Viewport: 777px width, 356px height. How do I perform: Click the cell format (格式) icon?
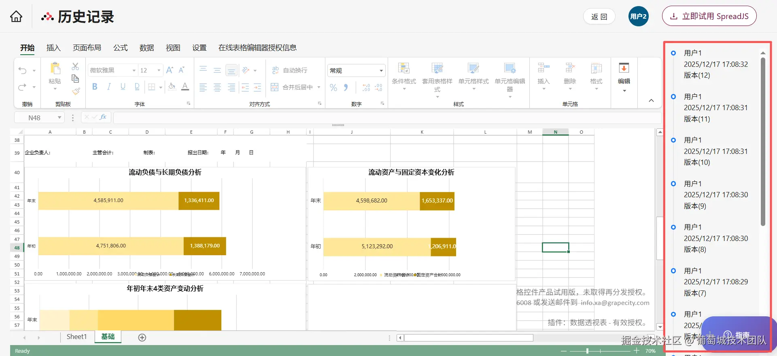(596, 68)
